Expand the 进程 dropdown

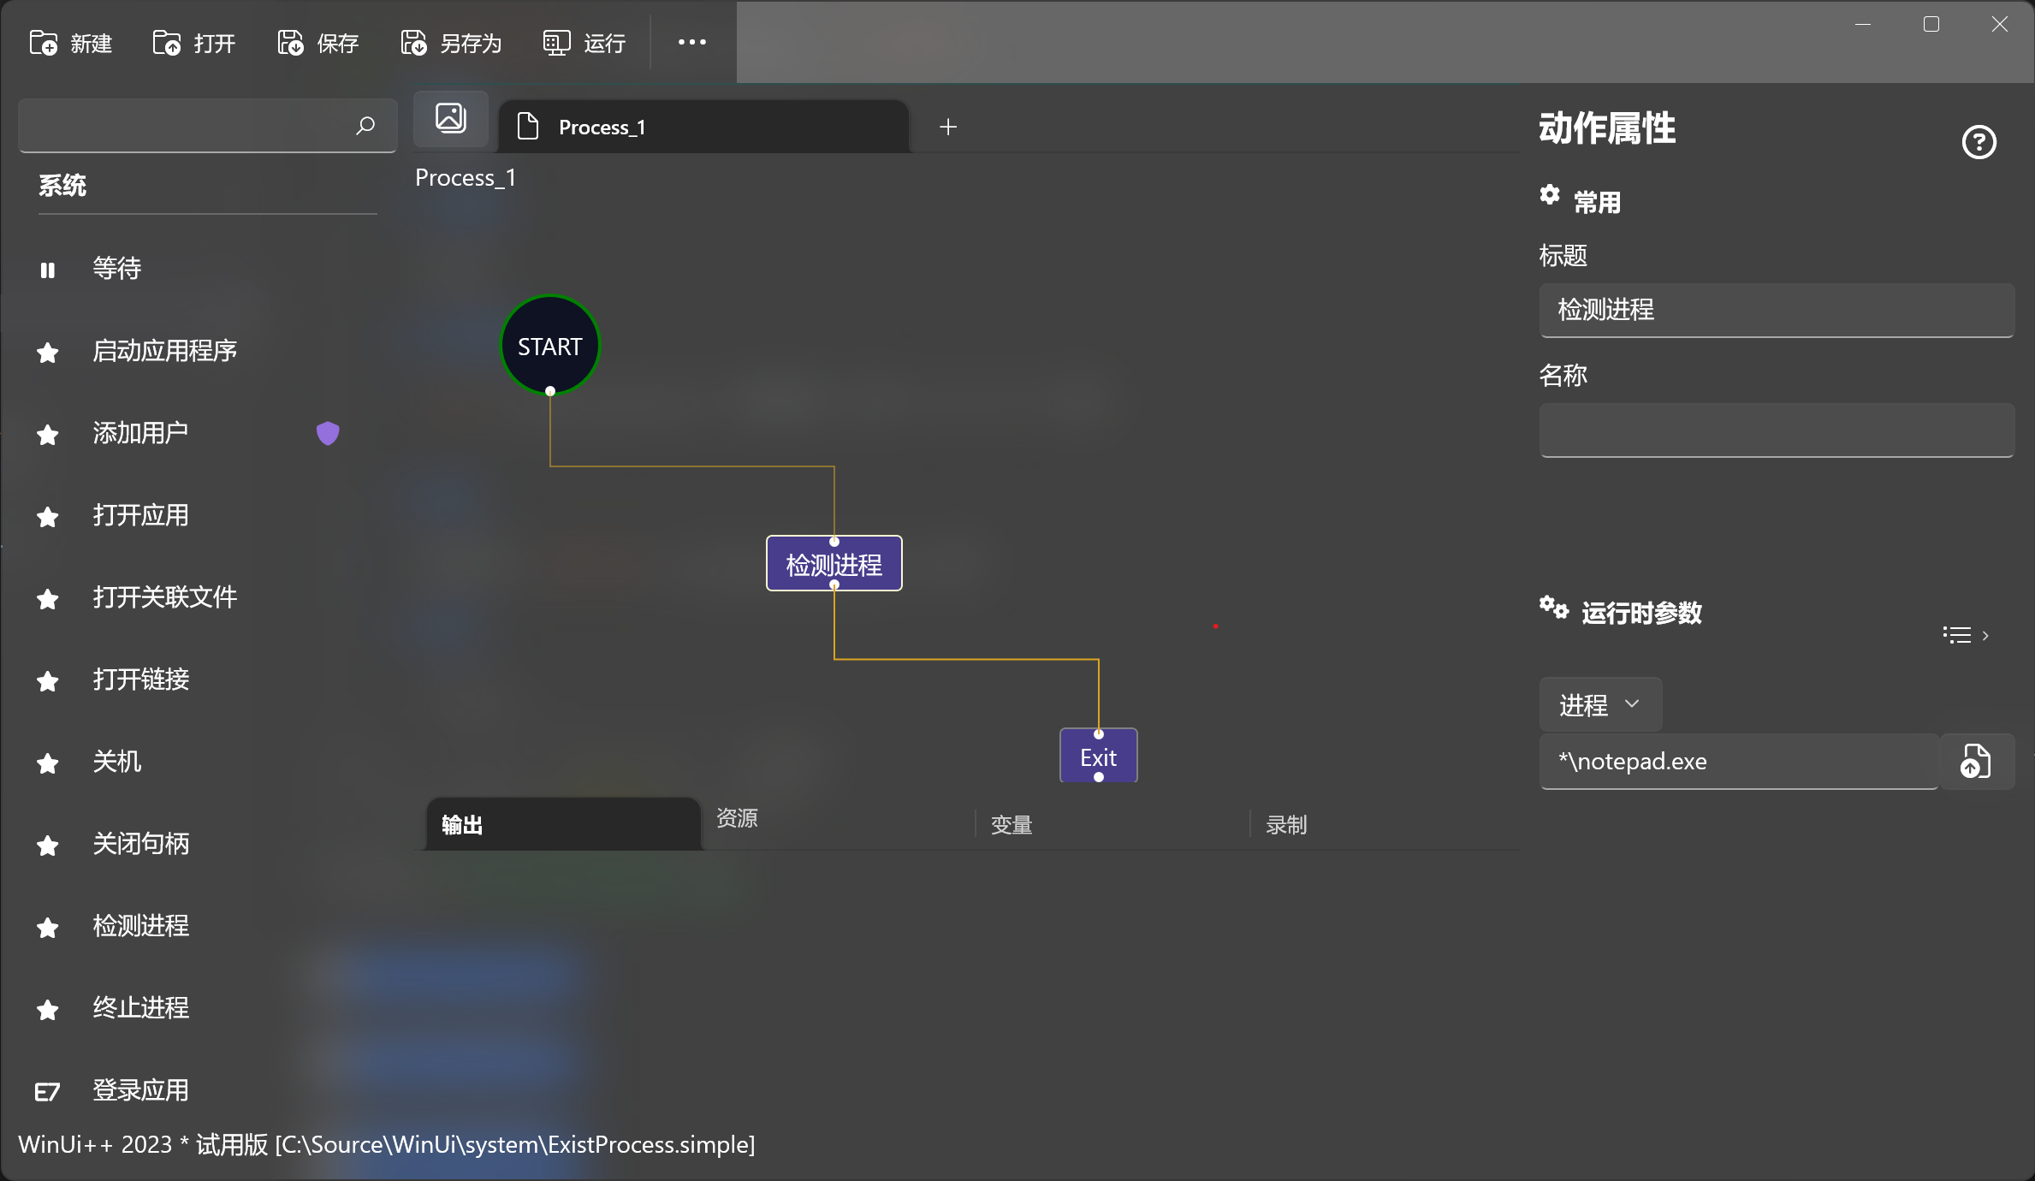pyautogui.click(x=1599, y=704)
